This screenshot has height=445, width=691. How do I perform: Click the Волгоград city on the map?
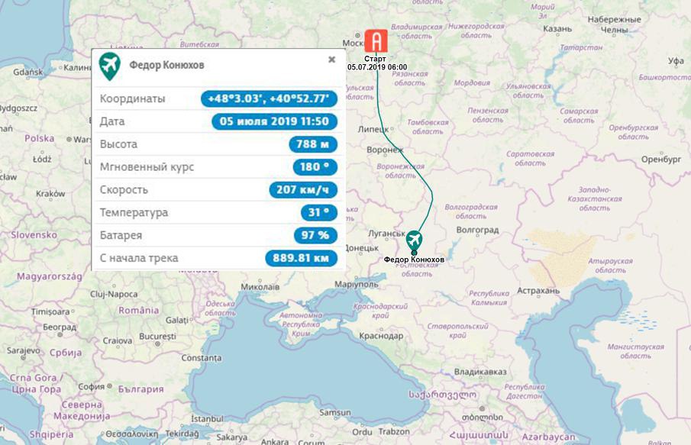coord(477,230)
